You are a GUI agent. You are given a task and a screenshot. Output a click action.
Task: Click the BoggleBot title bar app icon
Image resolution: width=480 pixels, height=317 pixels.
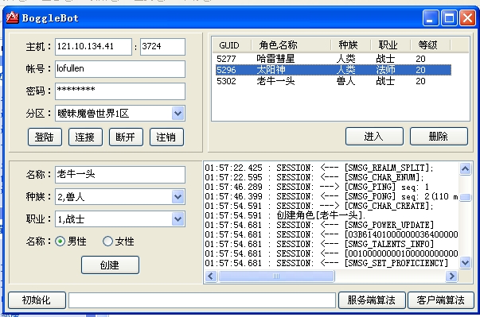(12, 17)
